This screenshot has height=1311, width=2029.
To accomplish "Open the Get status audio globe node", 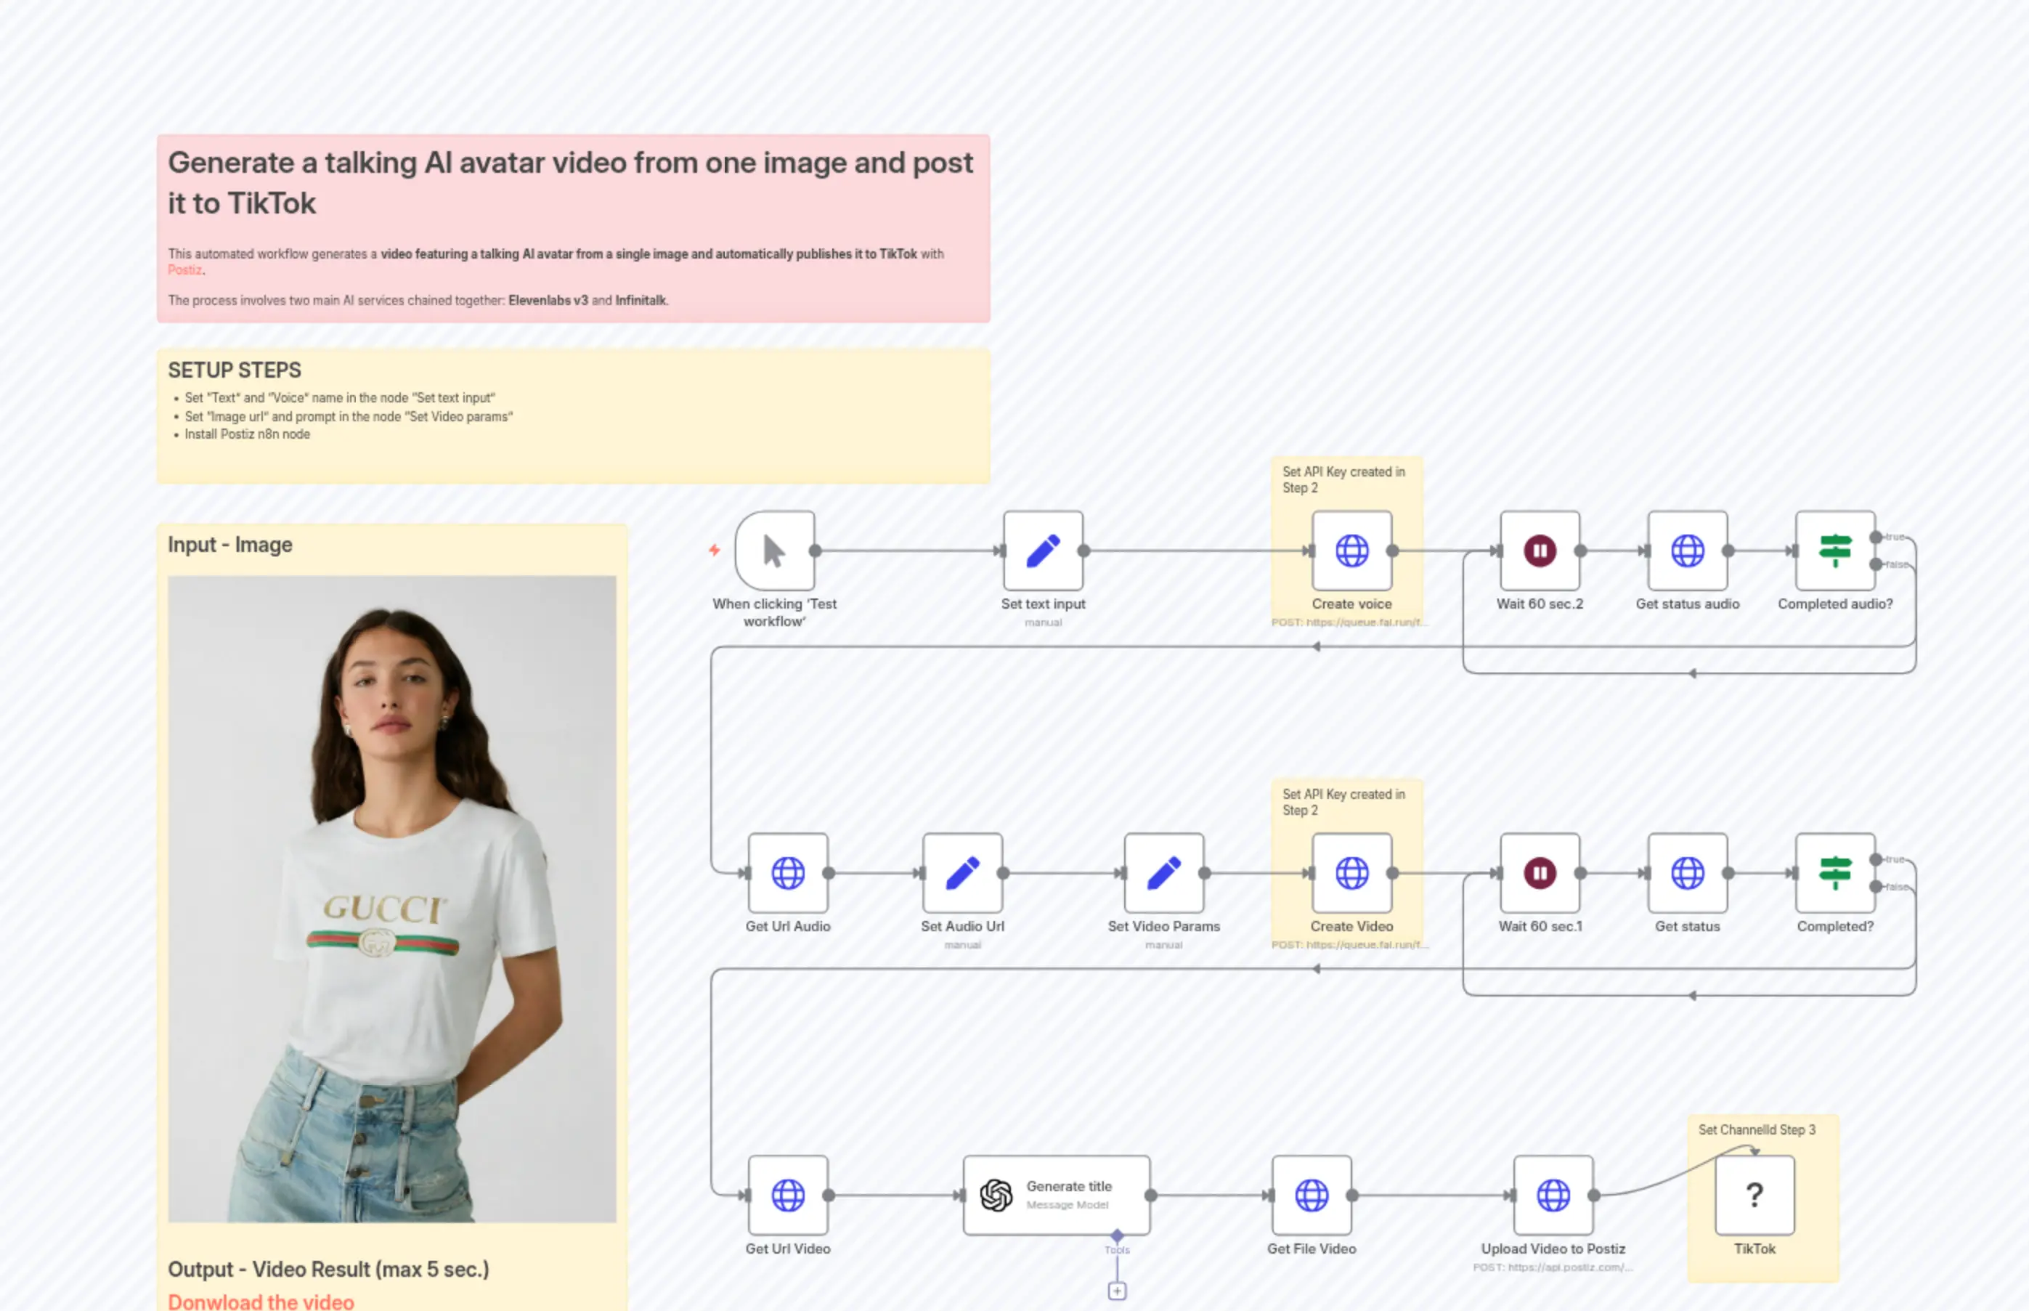I will 1687,551.
